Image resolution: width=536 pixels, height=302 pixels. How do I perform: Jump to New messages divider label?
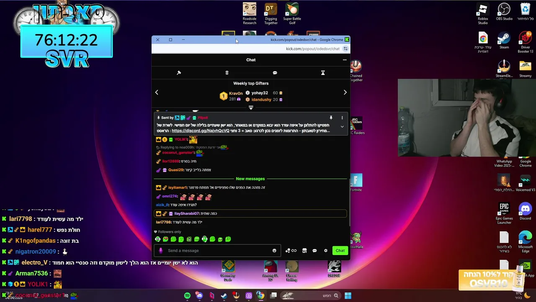250,179
